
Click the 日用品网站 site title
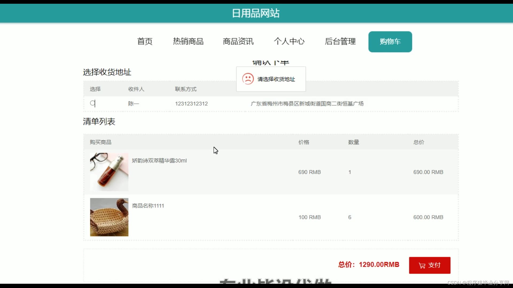click(256, 13)
